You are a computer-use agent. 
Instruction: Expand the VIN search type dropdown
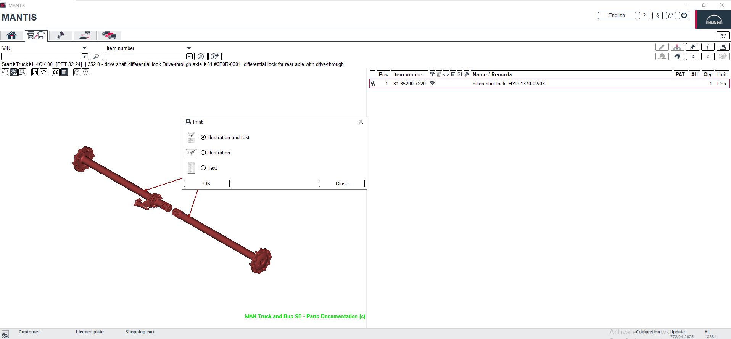tap(84, 48)
